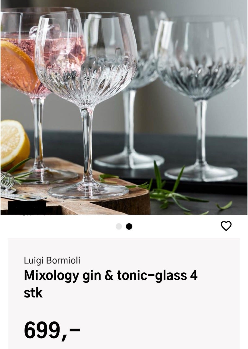Open the Luigi Bormioli brand link
The width and height of the screenshot is (248, 349).
tap(52, 260)
